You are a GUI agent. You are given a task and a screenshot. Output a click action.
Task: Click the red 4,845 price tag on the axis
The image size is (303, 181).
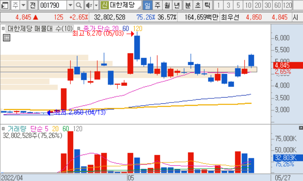pyautogui.click(x=288, y=65)
